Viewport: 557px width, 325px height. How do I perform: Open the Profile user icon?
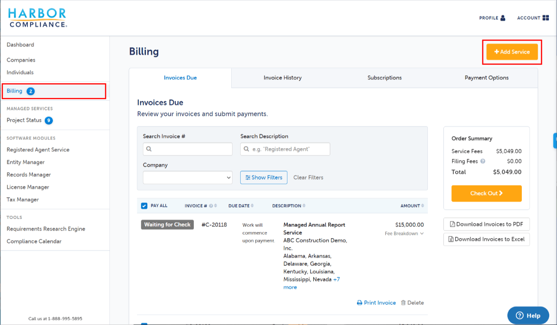click(x=503, y=18)
